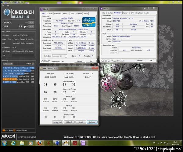Open Graphics tab in right CPU-Z window
This screenshot has width=183, height=152.
(139, 13)
